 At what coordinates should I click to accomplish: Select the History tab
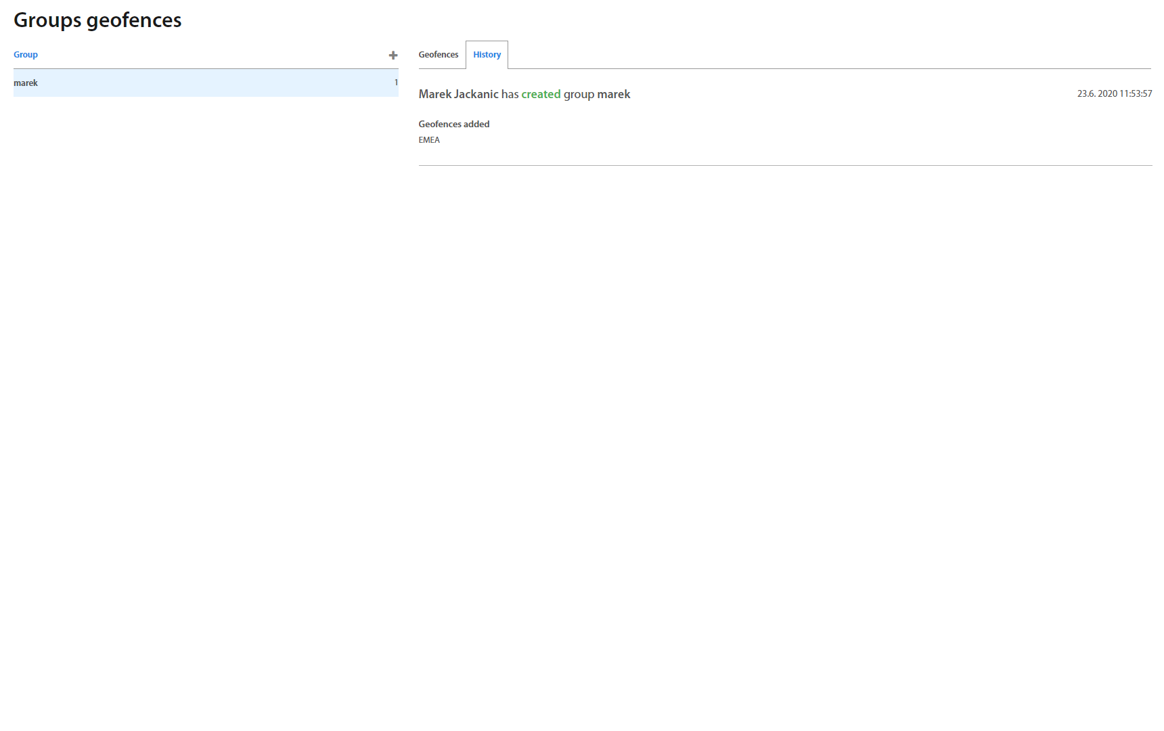[487, 55]
